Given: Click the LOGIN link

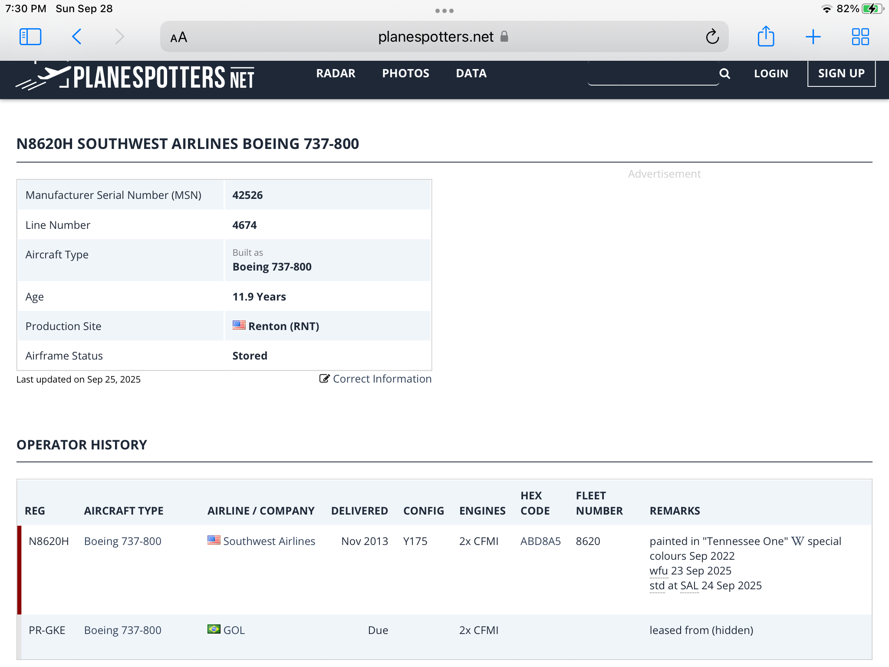Looking at the screenshot, I should pos(771,73).
